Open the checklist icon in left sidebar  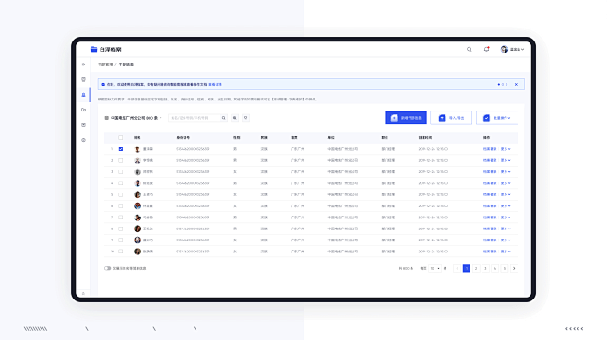(x=83, y=125)
